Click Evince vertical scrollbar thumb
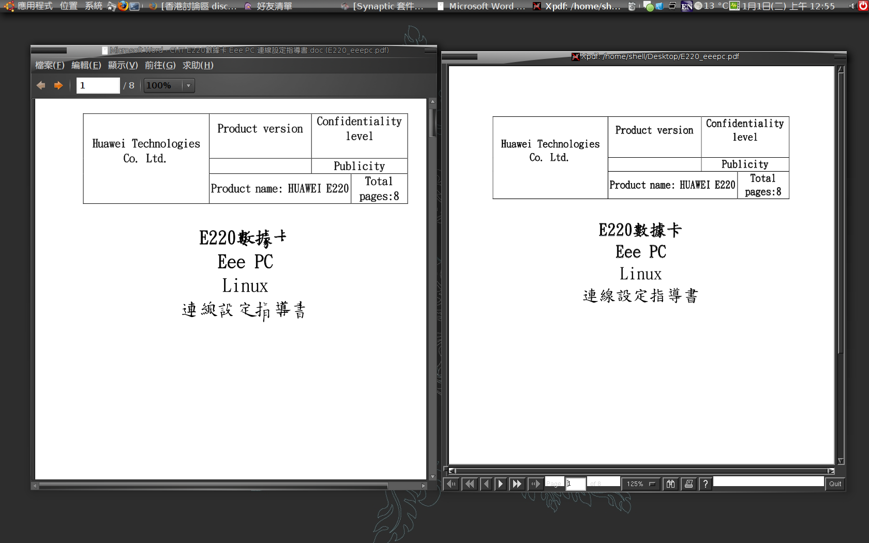The width and height of the screenshot is (869, 543). pos(432,122)
